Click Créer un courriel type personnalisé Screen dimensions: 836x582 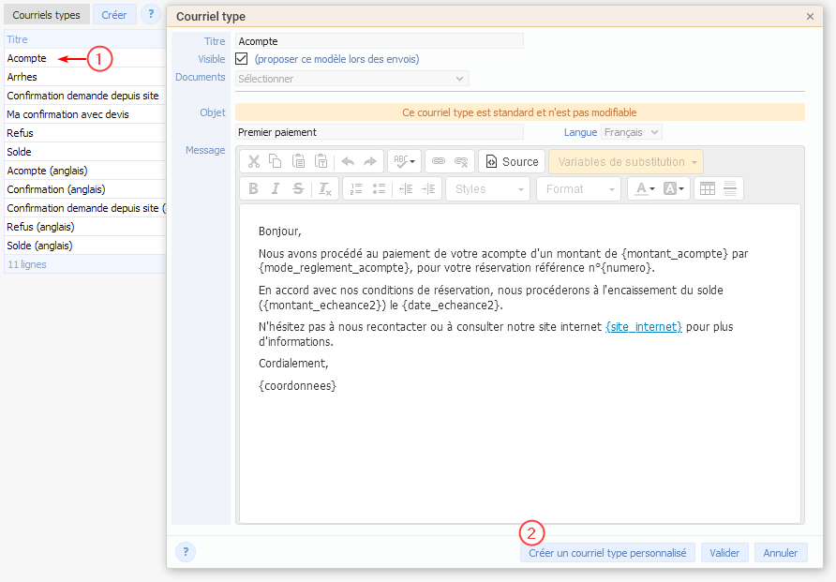coord(607,553)
